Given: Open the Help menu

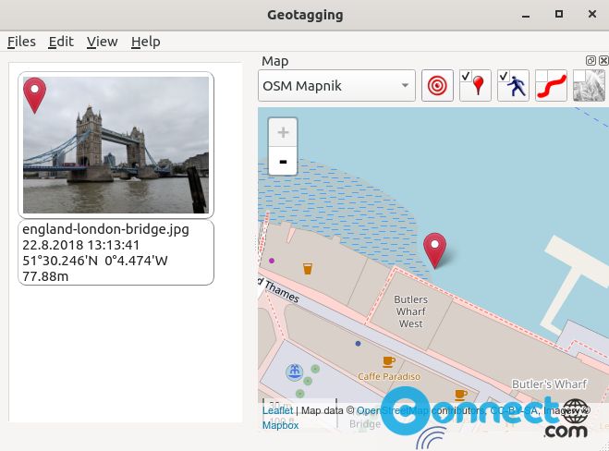Looking at the screenshot, I should click(146, 42).
